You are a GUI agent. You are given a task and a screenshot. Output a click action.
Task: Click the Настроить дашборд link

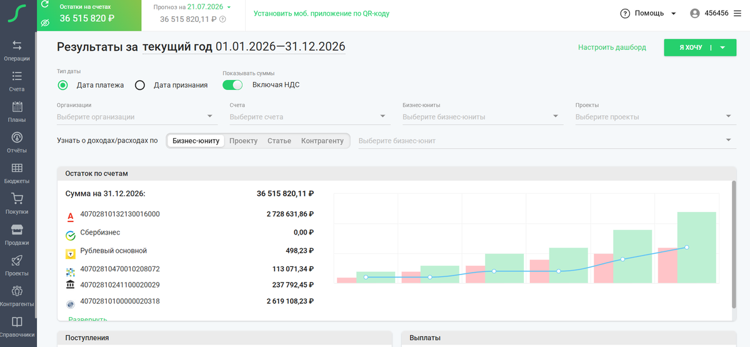pos(612,47)
